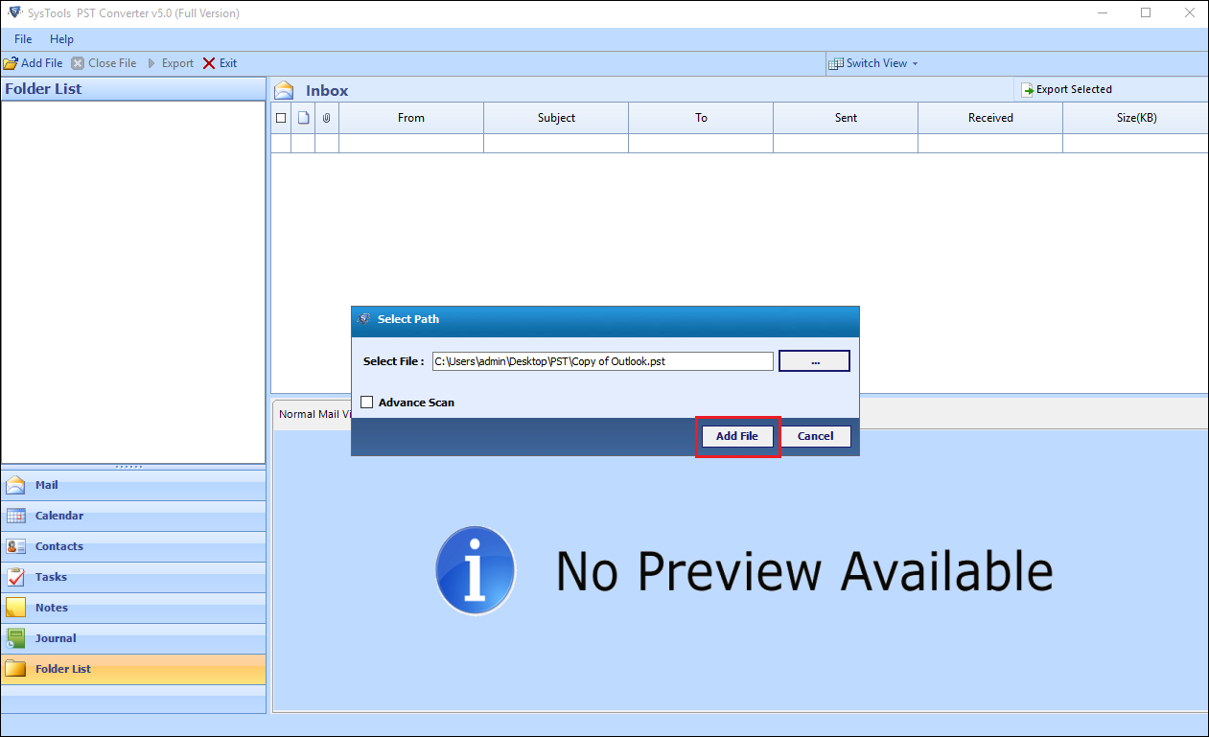Sort by the Received column header
This screenshot has width=1209, height=737.
click(990, 118)
